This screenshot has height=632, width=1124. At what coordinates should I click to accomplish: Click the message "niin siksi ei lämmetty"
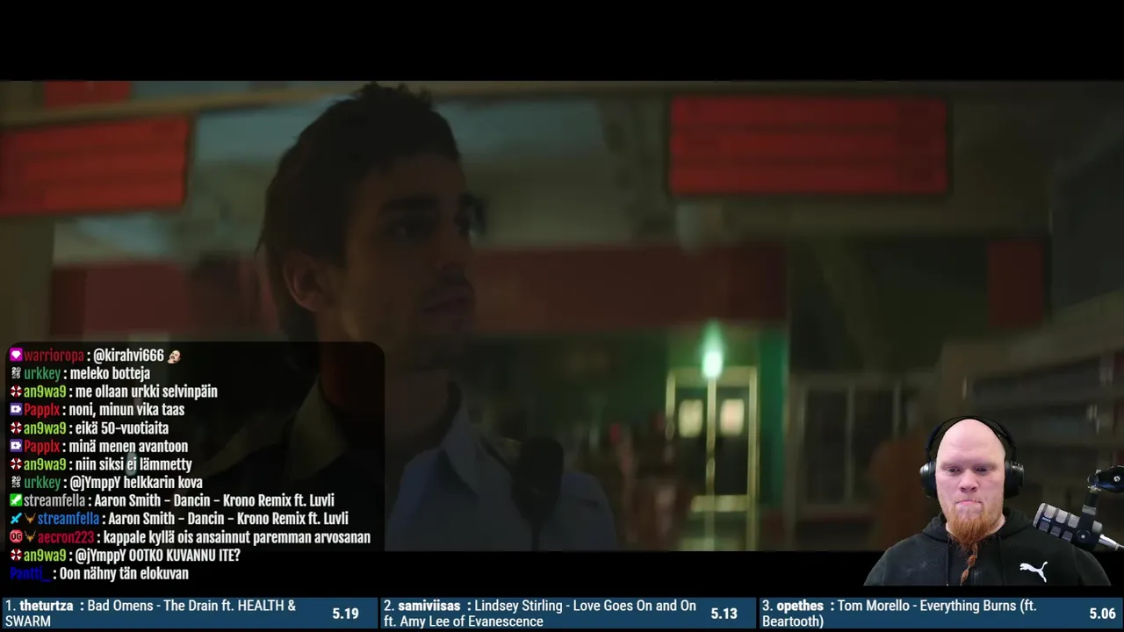[133, 464]
